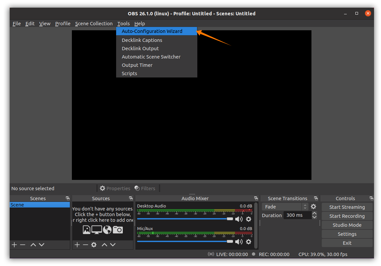Minimize the OBS window
Viewport: 381px width, 266px height.
click(x=345, y=14)
